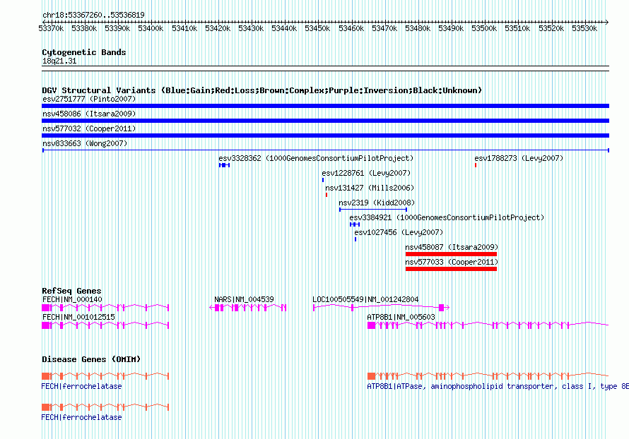Open esv1027456 (Levy2007) label
The image size is (629, 439).
[399, 232]
